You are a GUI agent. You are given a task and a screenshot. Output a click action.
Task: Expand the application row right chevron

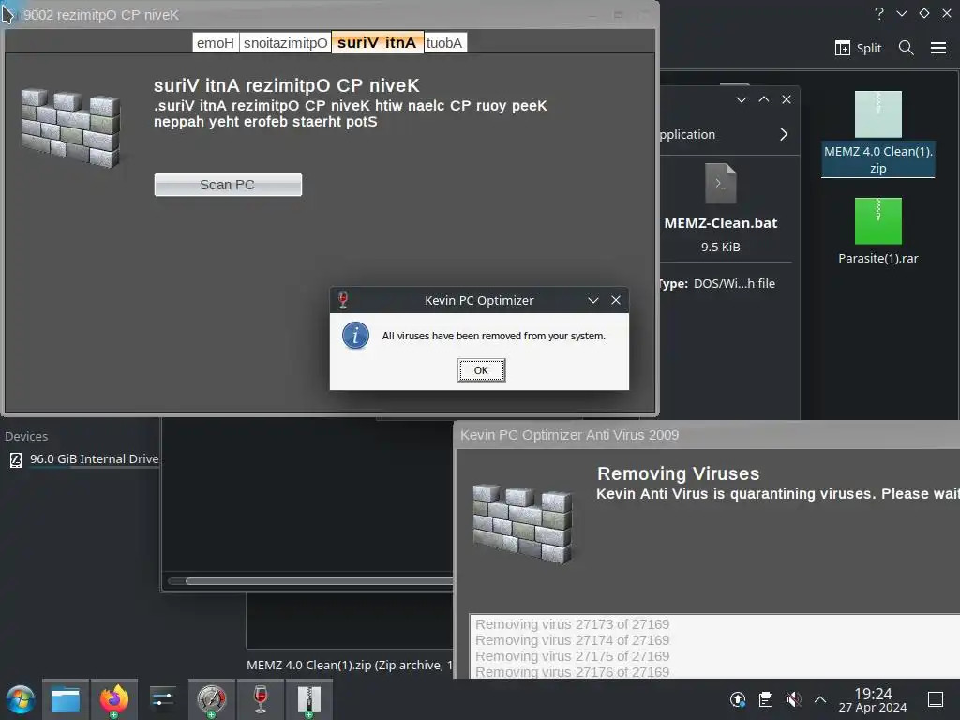785,134
